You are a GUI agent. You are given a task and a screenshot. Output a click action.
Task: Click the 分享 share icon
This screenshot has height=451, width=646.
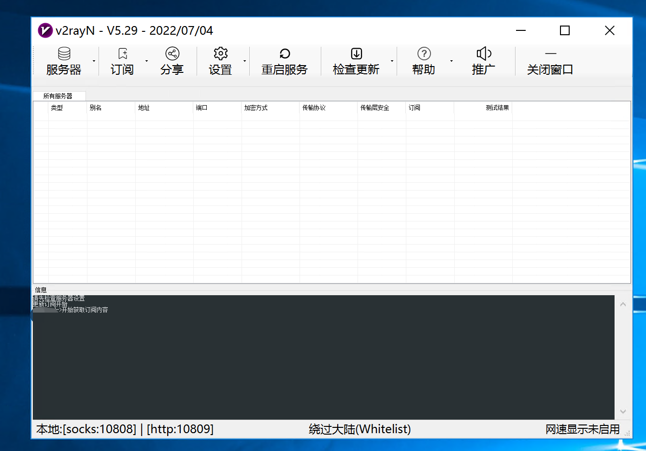(172, 54)
